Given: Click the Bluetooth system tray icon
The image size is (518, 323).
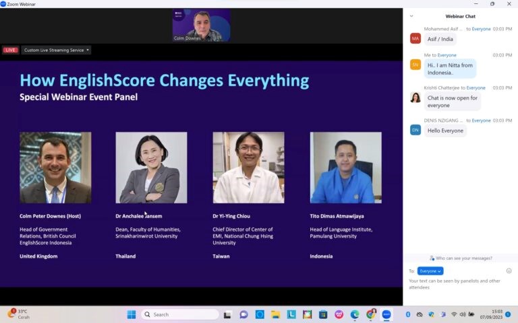Looking at the screenshot, I should coord(408,314).
